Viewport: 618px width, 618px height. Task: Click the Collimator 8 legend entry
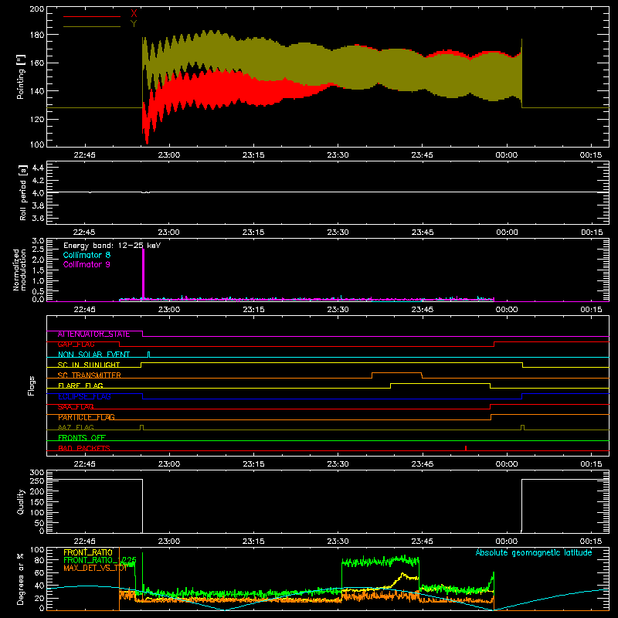(87, 255)
